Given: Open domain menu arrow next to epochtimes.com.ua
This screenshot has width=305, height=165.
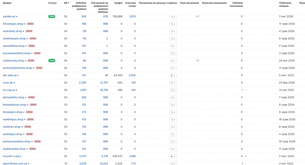Looking at the screenshot, I should click(29, 164).
